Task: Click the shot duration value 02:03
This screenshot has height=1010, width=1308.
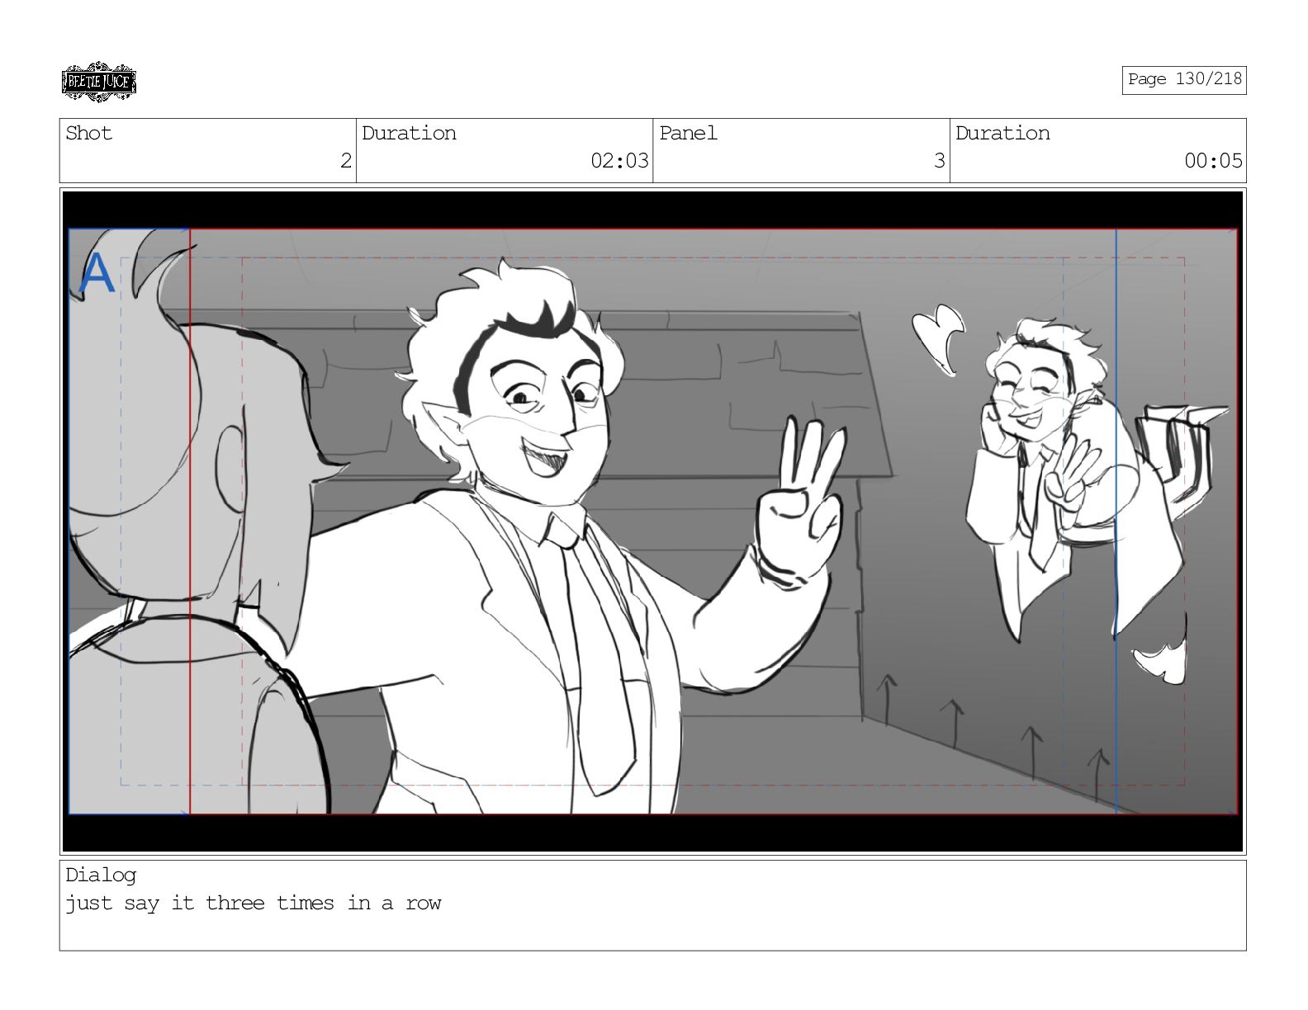Action: (619, 161)
